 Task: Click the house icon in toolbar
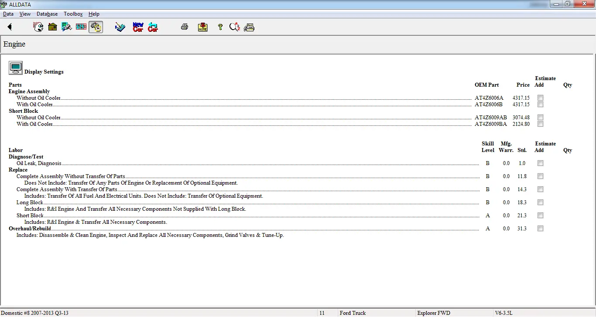52,27
